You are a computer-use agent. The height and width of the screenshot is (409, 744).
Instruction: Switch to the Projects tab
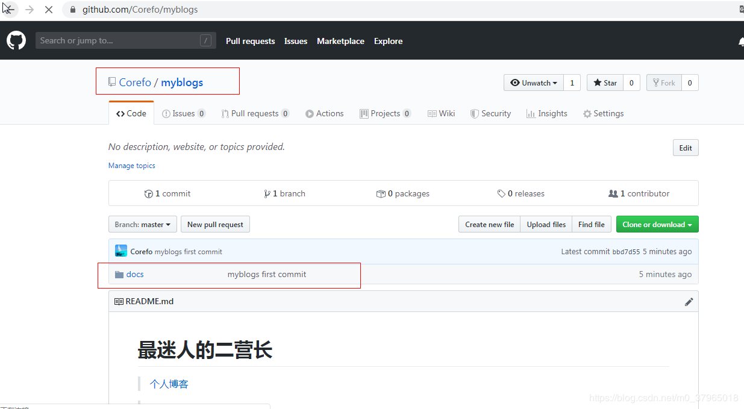pos(386,113)
